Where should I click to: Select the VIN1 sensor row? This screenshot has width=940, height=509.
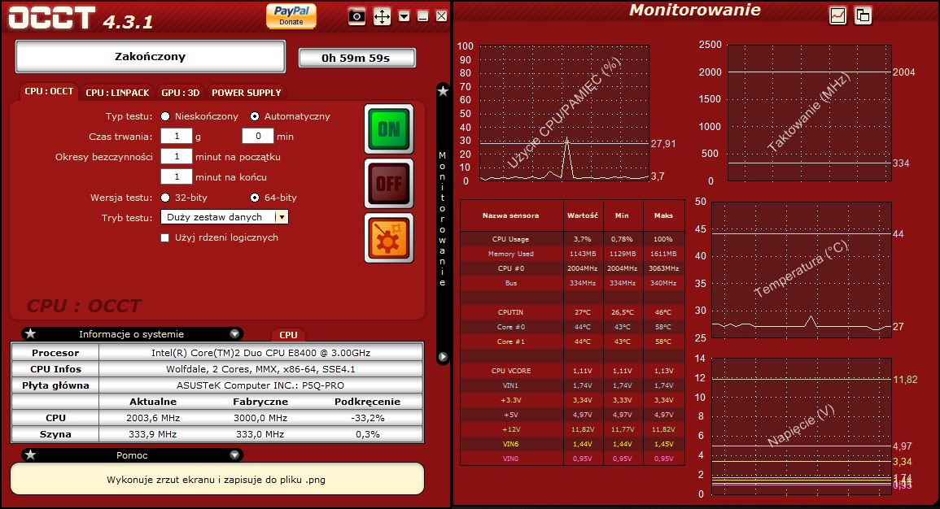(572, 385)
